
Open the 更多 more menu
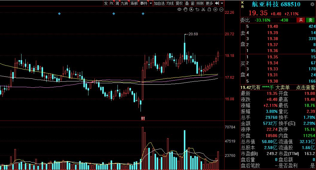tap(209, 3)
